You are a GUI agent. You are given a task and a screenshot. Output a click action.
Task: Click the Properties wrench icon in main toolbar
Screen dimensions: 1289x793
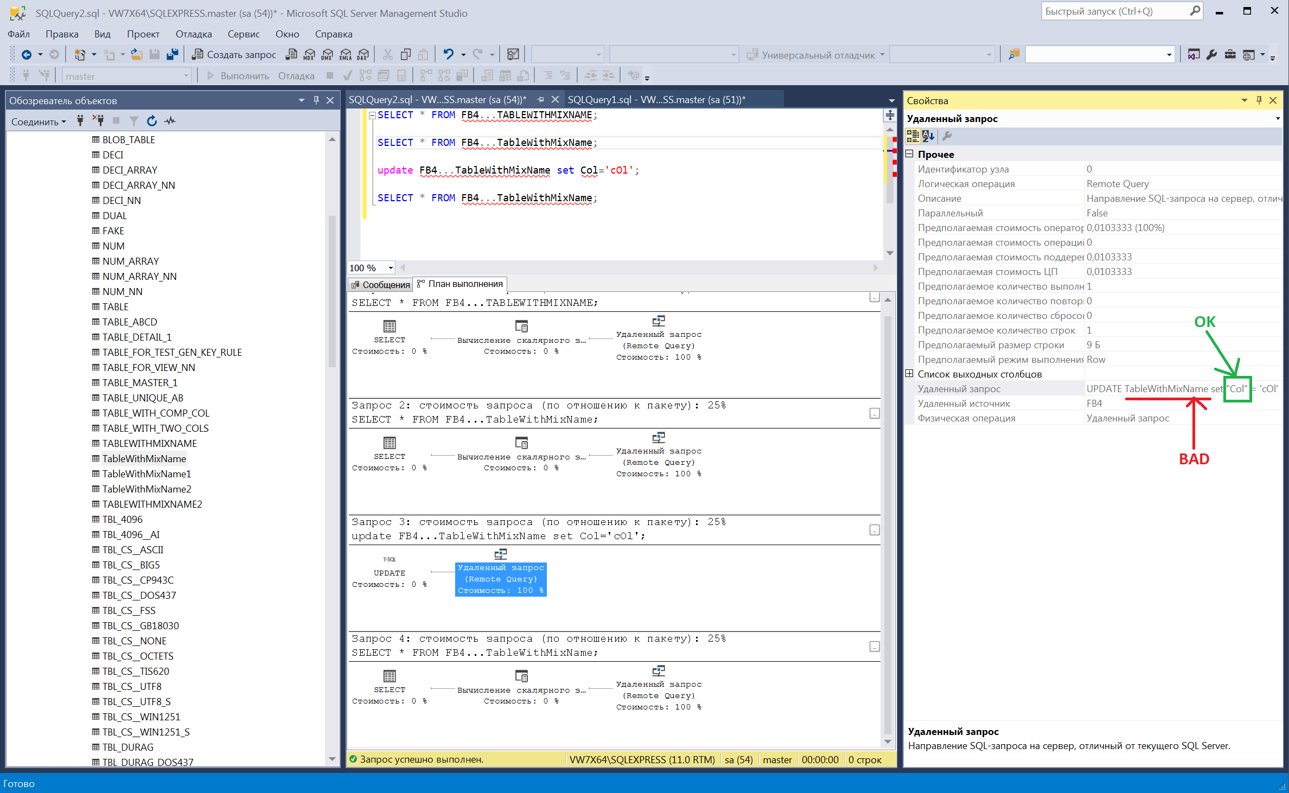(x=1211, y=55)
